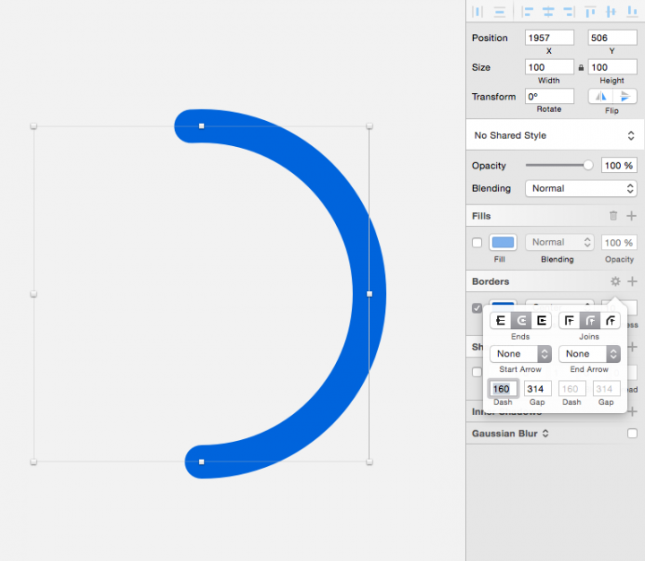Screen dimensions: 645x561
Task: Enable the Fill checkbox
Action: (477, 243)
